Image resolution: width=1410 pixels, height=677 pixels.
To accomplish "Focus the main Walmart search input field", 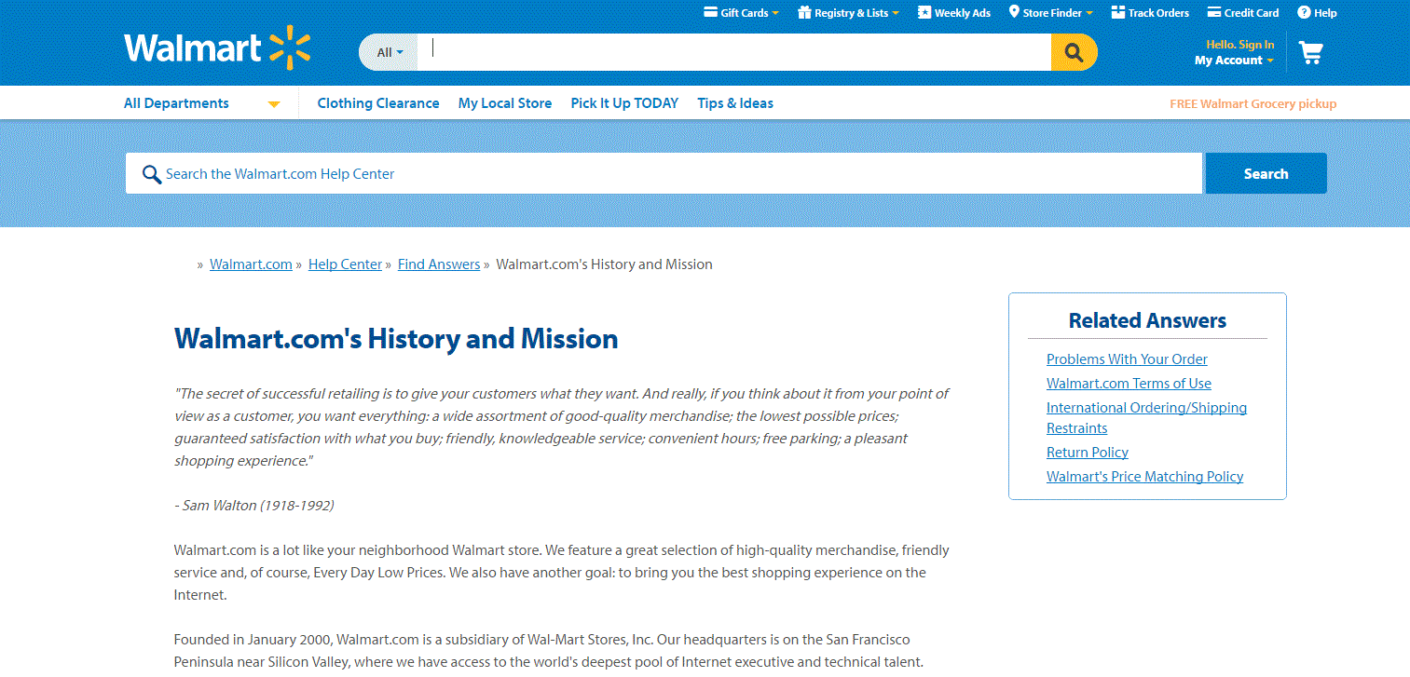I will pyautogui.click(x=734, y=52).
